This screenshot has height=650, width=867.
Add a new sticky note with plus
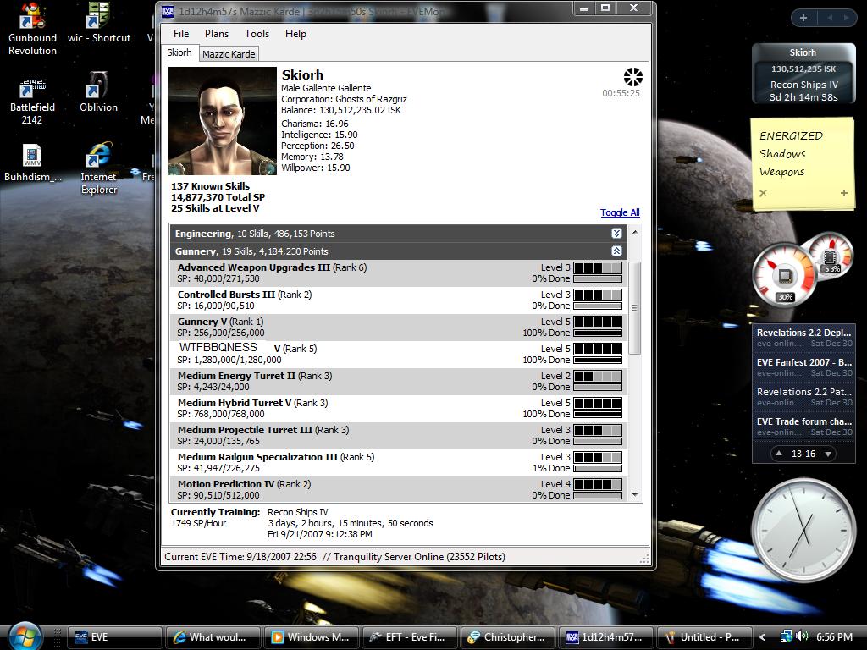(844, 193)
